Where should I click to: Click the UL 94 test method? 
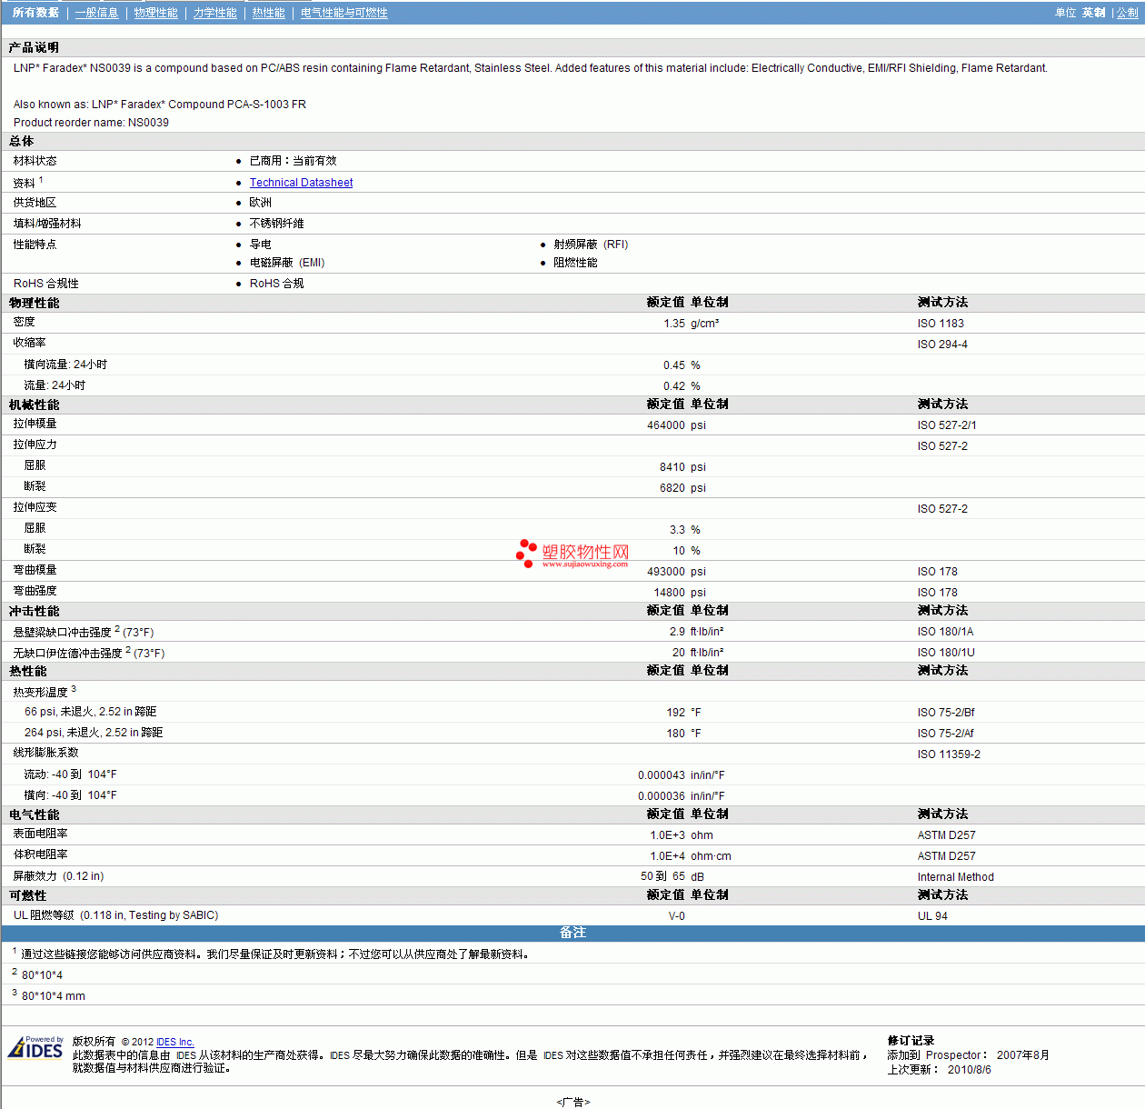tap(932, 916)
